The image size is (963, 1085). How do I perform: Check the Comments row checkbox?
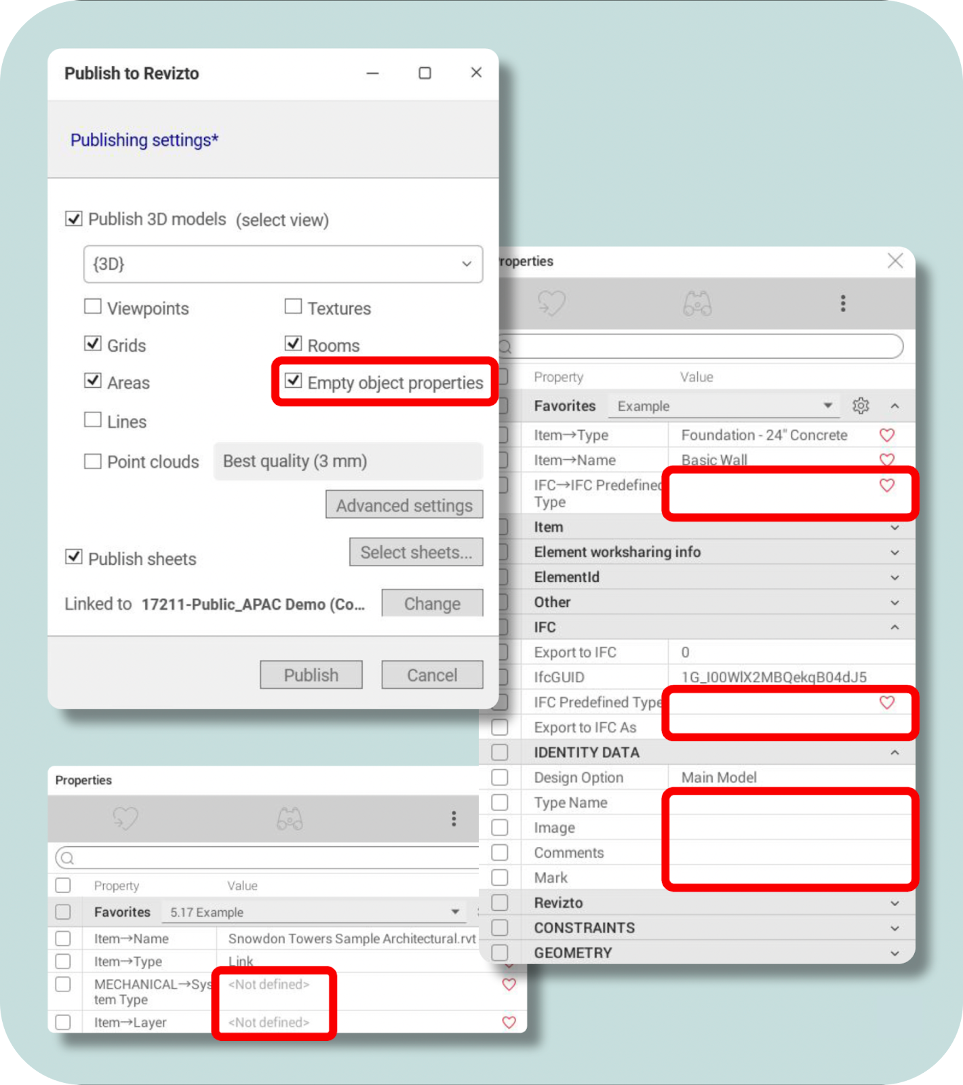pyautogui.click(x=500, y=852)
